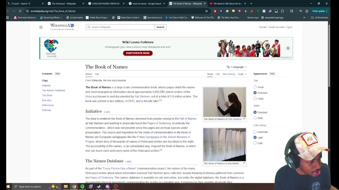Switch to 6 MILLION NAMES JEWISH tab
The height and width of the screenshot is (190, 339).
(106, 3)
